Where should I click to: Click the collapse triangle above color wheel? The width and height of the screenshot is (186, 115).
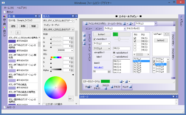tap(73, 75)
